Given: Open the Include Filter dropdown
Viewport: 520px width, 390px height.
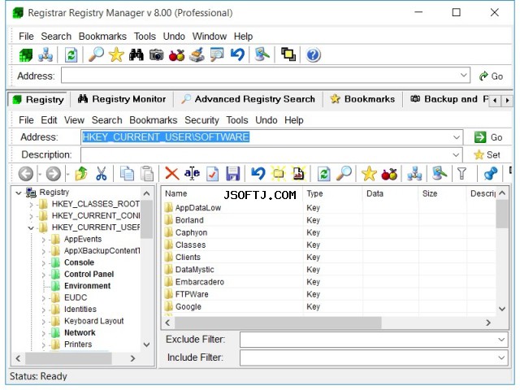Looking at the screenshot, I should tap(501, 357).
